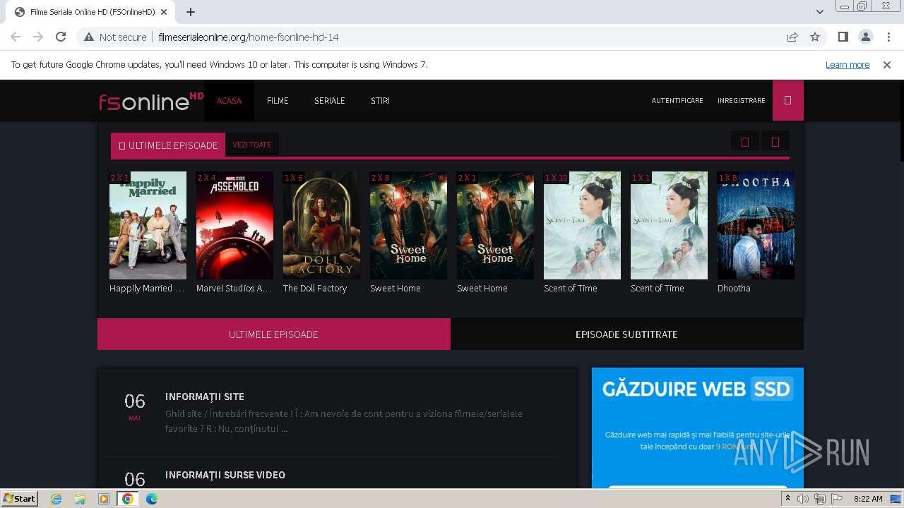The width and height of the screenshot is (904, 508).
Task: Open Microsoft Edge from taskbar
Action: point(152,499)
